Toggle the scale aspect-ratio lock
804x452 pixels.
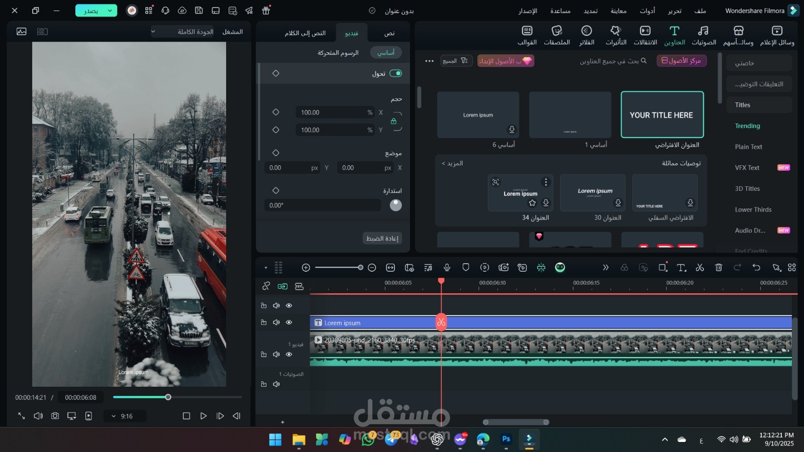[x=393, y=121]
